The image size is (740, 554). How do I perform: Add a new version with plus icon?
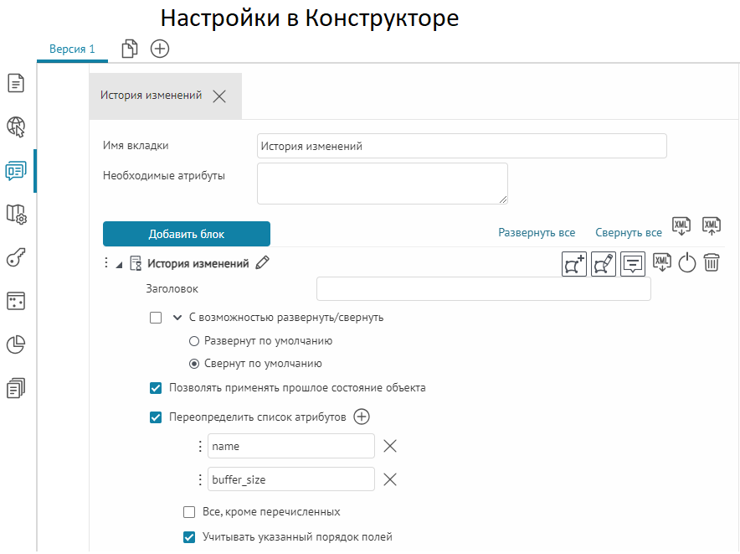click(x=160, y=49)
